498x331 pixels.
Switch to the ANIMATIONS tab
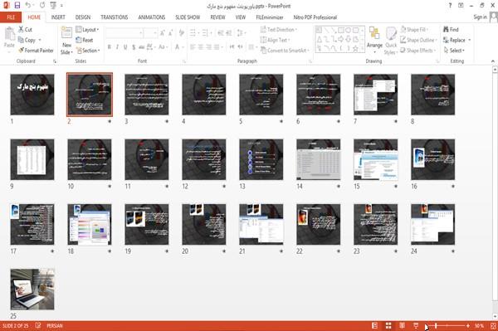pos(152,17)
